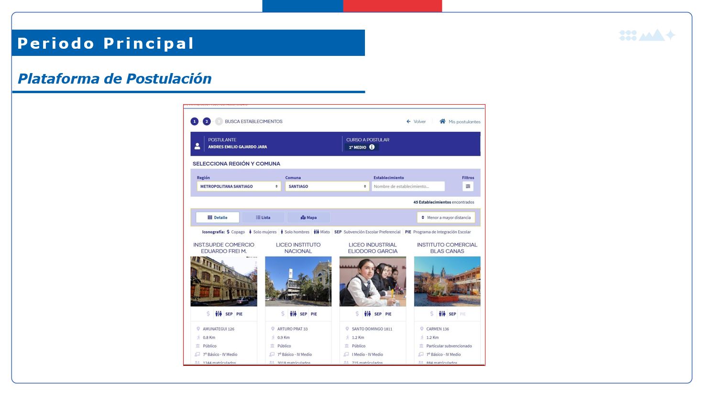Screen dimensions: 705x396
Task: Open the Menor a mayor distancia sort dropdown
Action: pyautogui.click(x=446, y=217)
